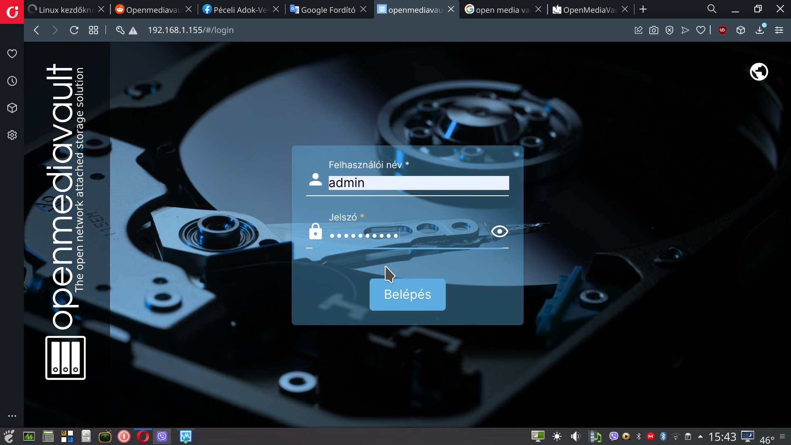Screen dimensions: 791x445
Task: Launch the system monitor taskbar icon
Action: [29, 436]
